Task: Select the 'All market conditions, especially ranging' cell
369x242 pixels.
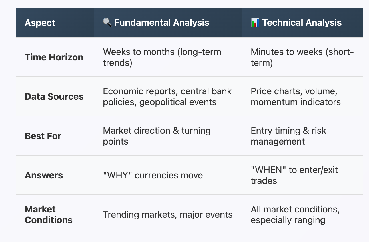Action: 295,215
